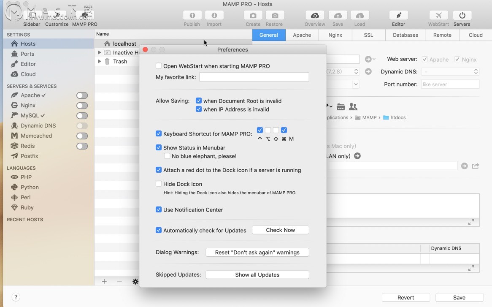Click the help question mark button
Viewport: 492px width, 307px height.
(16, 297)
